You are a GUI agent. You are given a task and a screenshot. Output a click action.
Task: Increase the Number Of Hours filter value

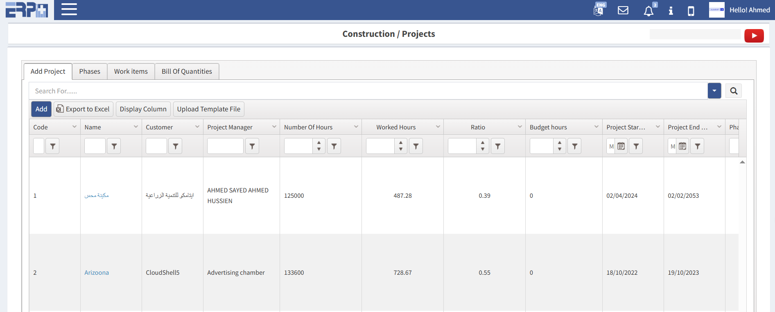(319, 143)
